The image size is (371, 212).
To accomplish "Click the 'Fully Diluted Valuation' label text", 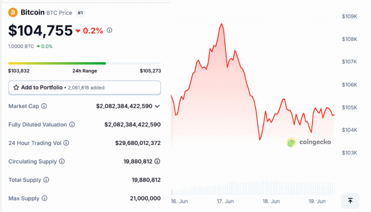I will pos(38,124).
